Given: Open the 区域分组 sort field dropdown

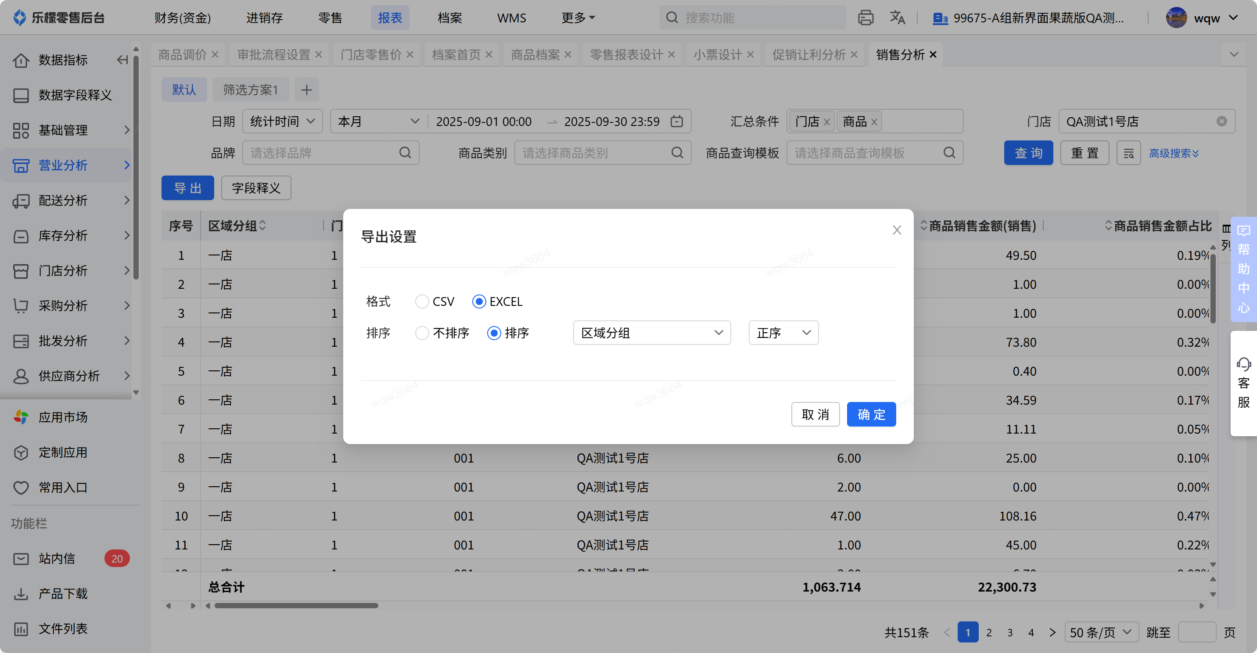Looking at the screenshot, I should point(651,333).
